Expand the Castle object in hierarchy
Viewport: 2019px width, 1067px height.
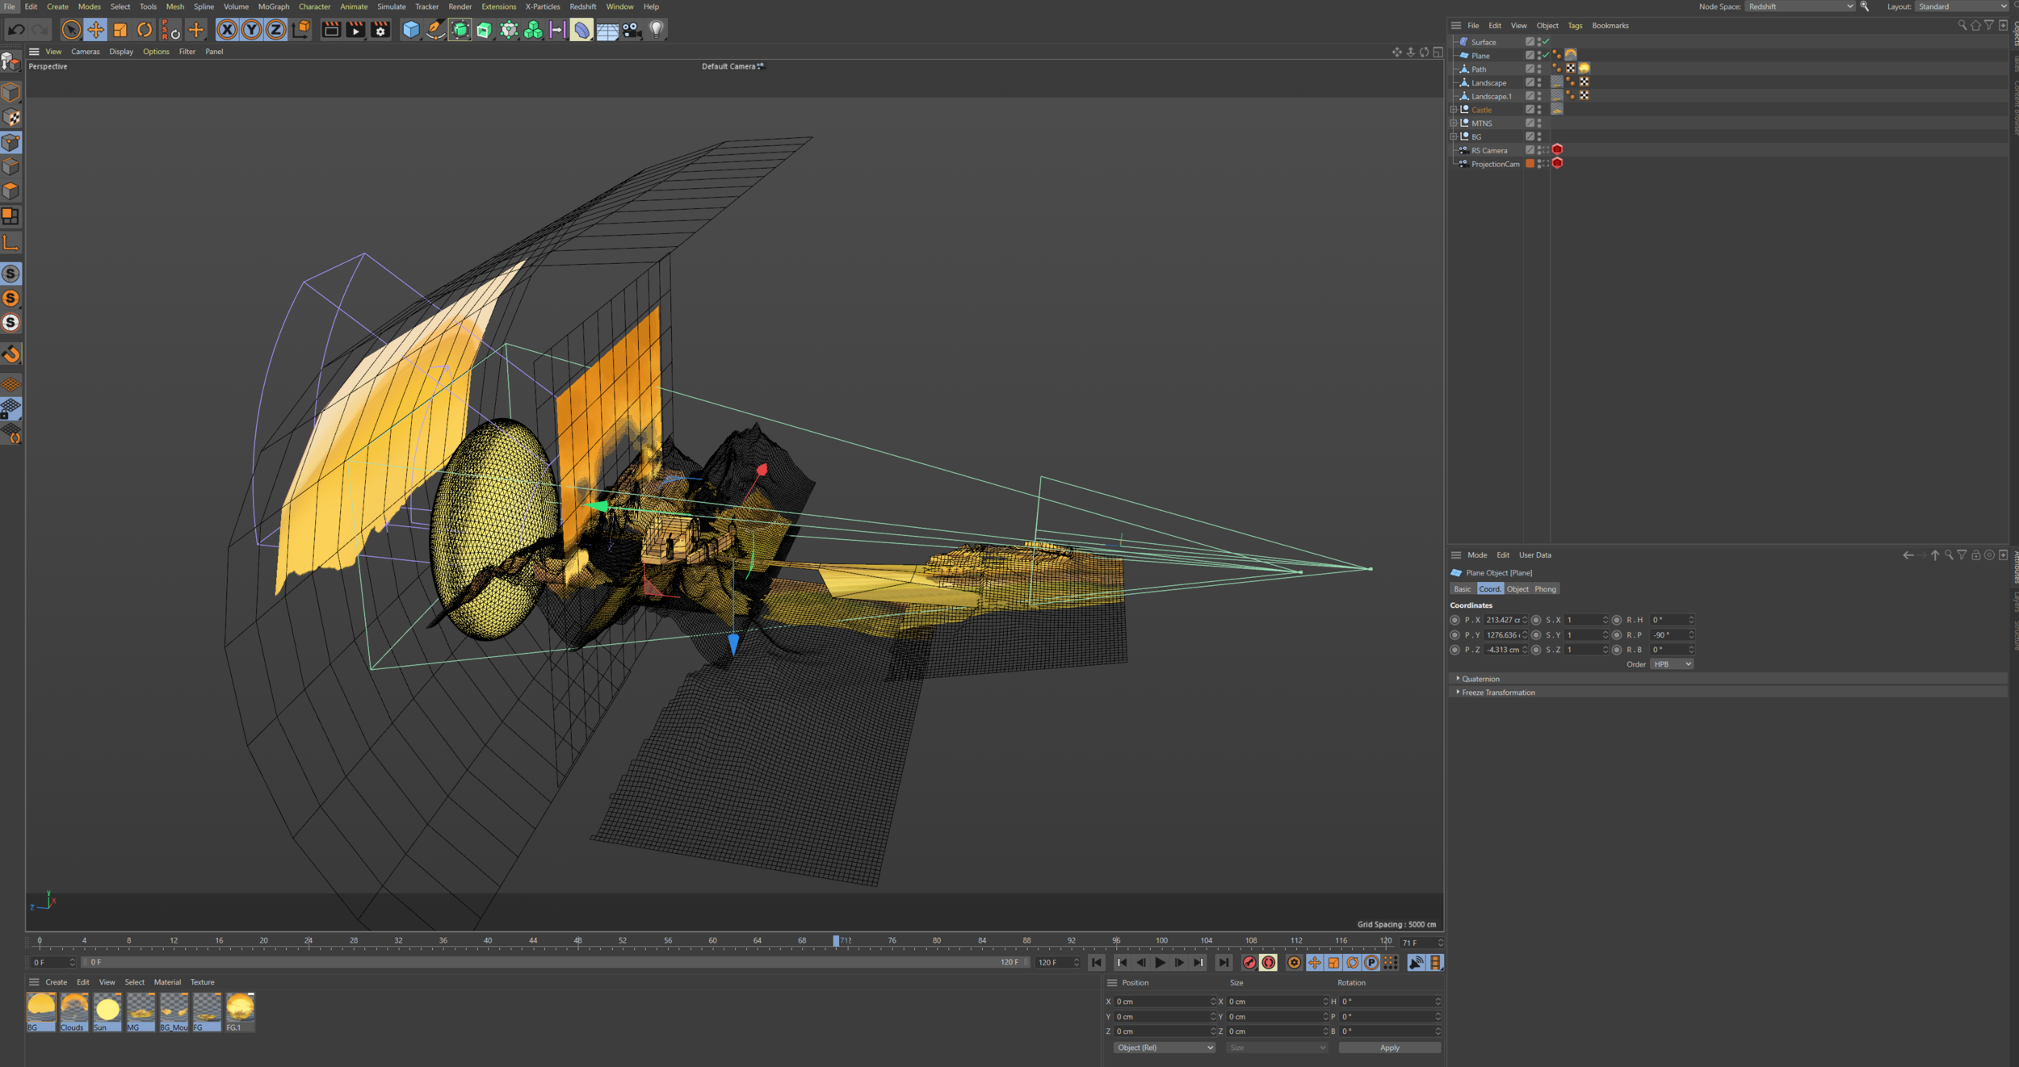[x=1454, y=110]
